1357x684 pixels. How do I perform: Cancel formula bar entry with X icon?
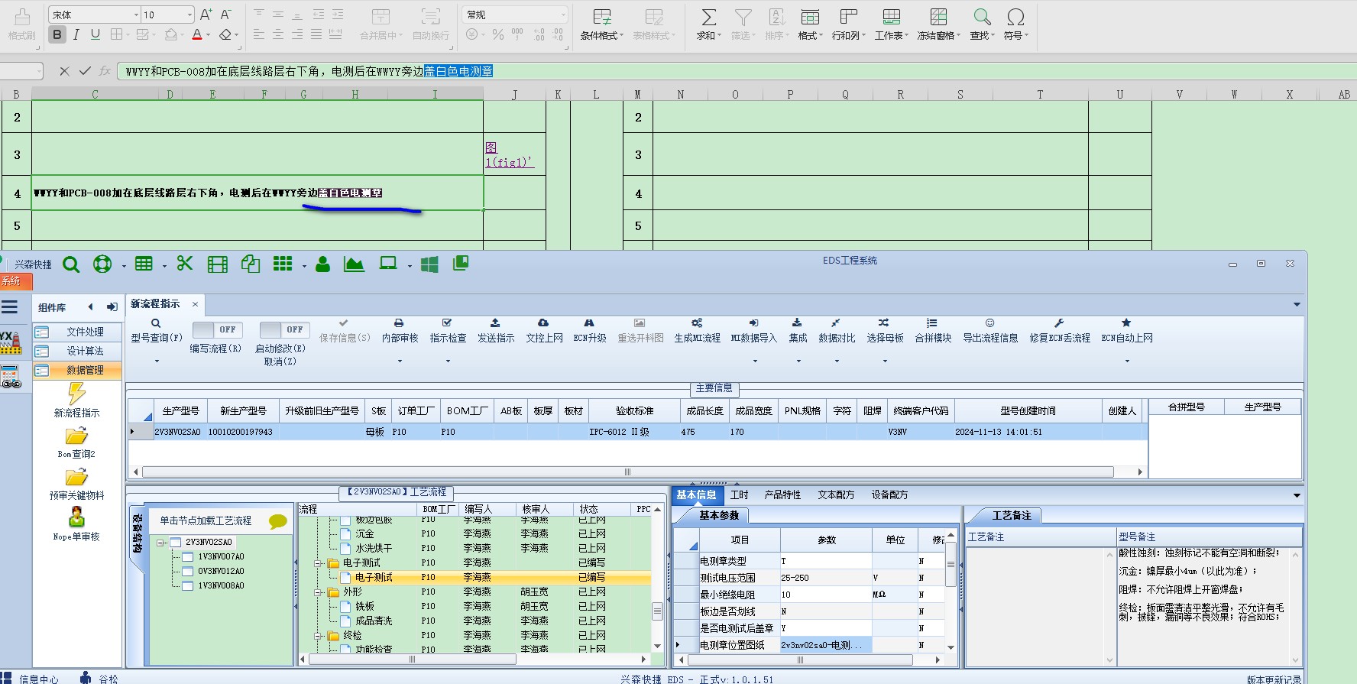pyautogui.click(x=64, y=71)
